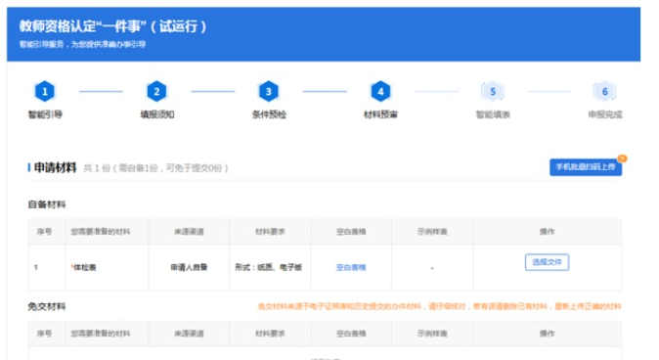
Task: Click the 条件预检 step label
Action: [269, 114]
